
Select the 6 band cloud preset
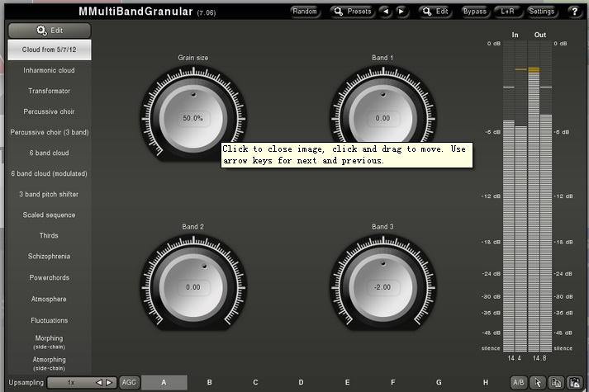point(50,153)
